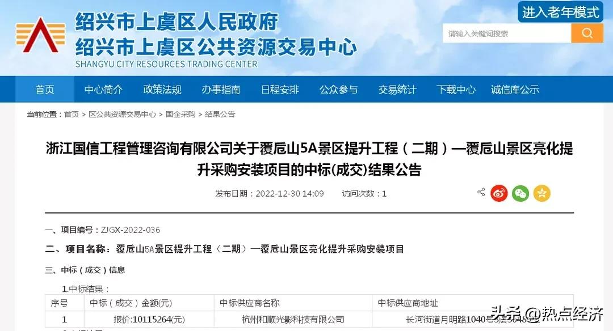Click the orange search magnifier icon
Image resolution: width=613 pixels, height=331 pixels.
coord(587,33)
